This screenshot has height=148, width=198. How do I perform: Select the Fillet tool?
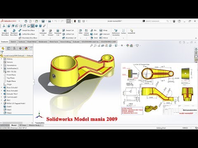[80, 31]
